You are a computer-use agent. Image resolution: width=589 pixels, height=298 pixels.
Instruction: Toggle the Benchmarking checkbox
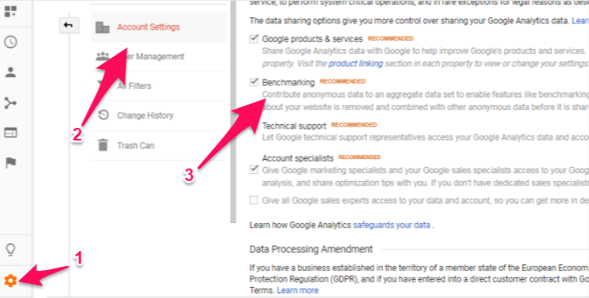point(254,82)
